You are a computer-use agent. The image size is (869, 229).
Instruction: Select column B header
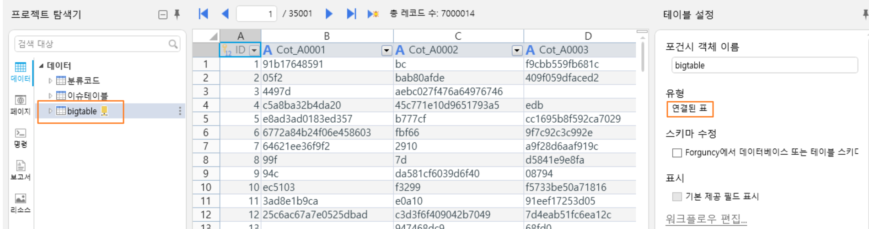(x=327, y=36)
